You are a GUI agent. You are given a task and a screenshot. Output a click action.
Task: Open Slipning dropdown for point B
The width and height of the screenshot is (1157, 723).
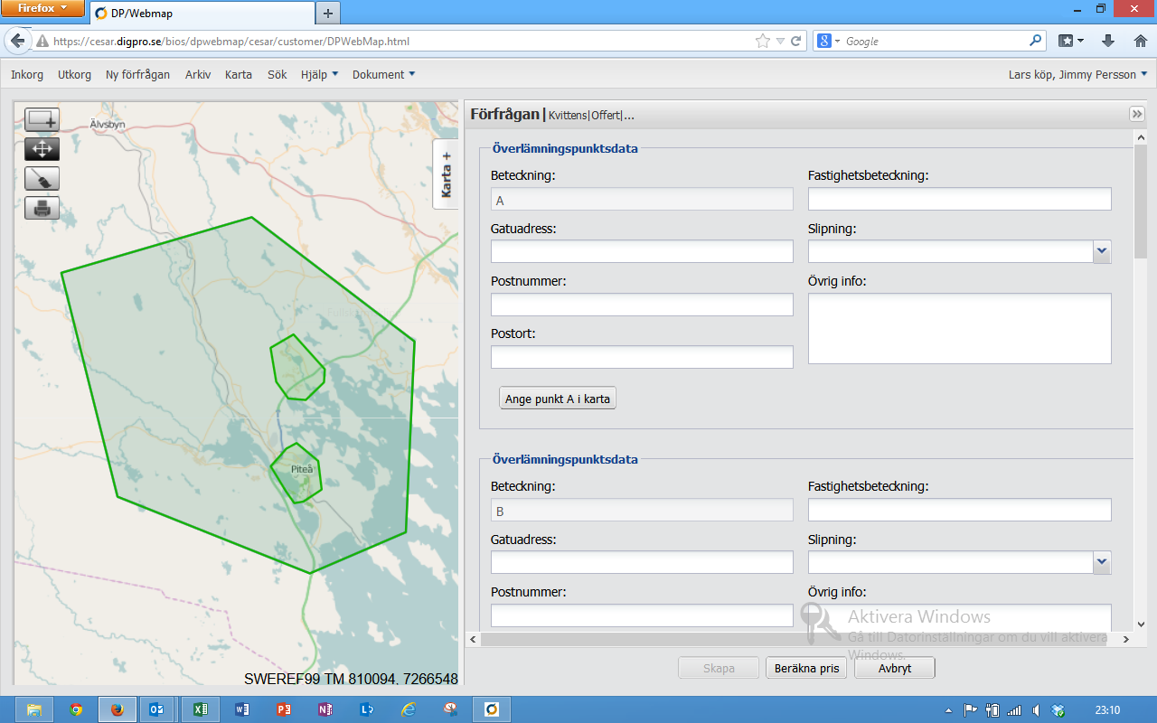1101,562
